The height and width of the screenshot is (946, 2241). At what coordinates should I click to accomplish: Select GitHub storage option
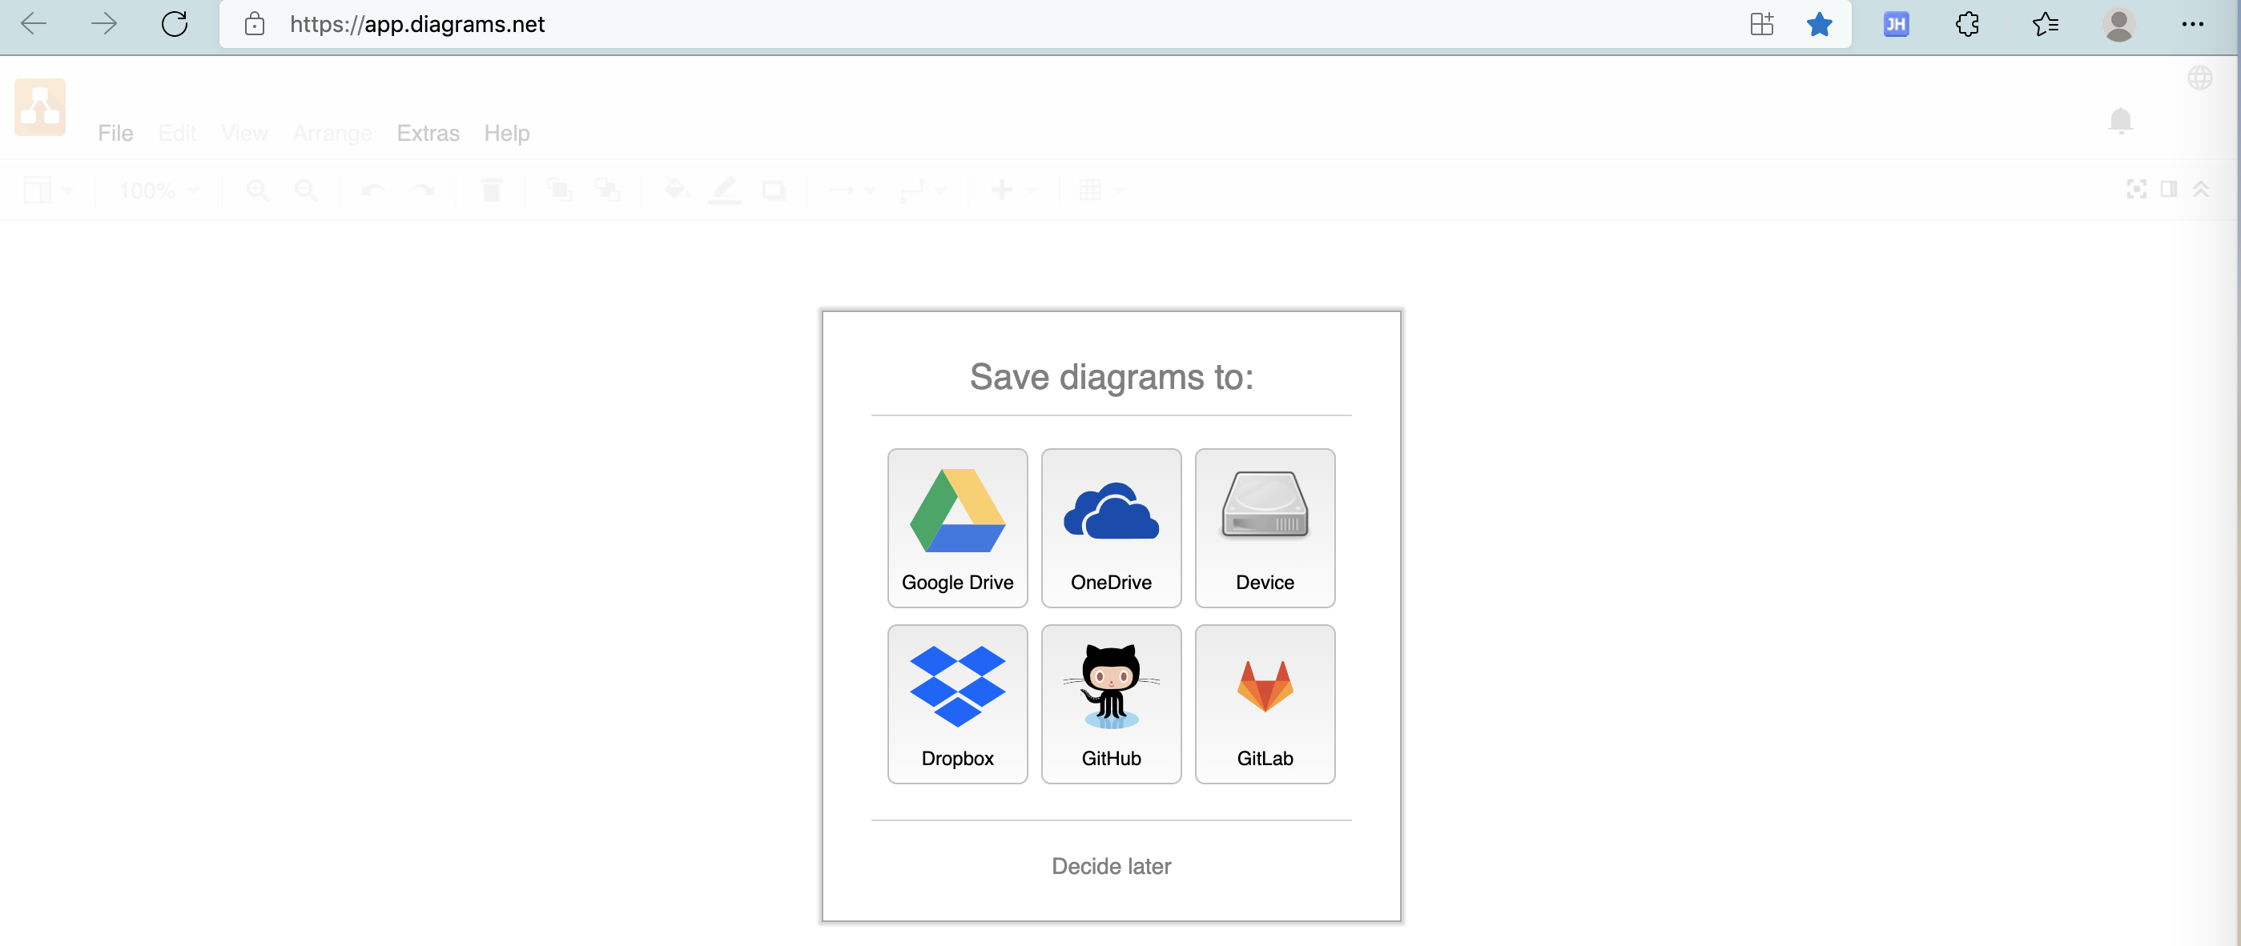point(1111,703)
